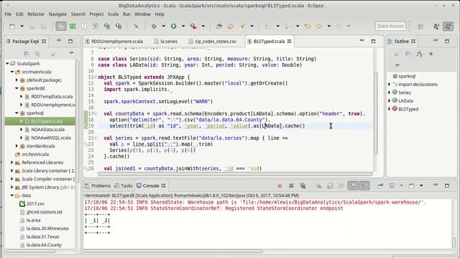This screenshot has height=258, width=460.
Task: Click the Run Last Tool external tools icon
Action: coord(193,26)
